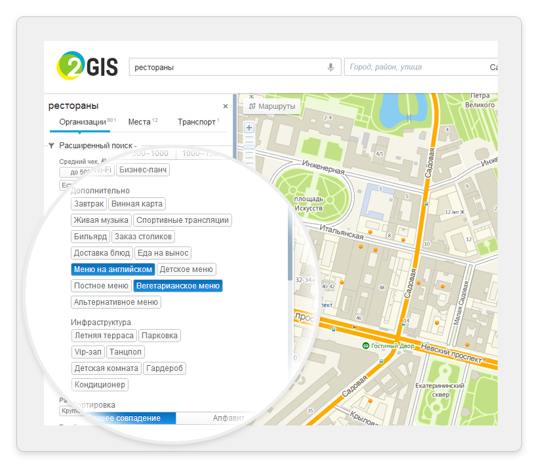Click the 2GIS logo
537x470 pixels.
(x=87, y=66)
